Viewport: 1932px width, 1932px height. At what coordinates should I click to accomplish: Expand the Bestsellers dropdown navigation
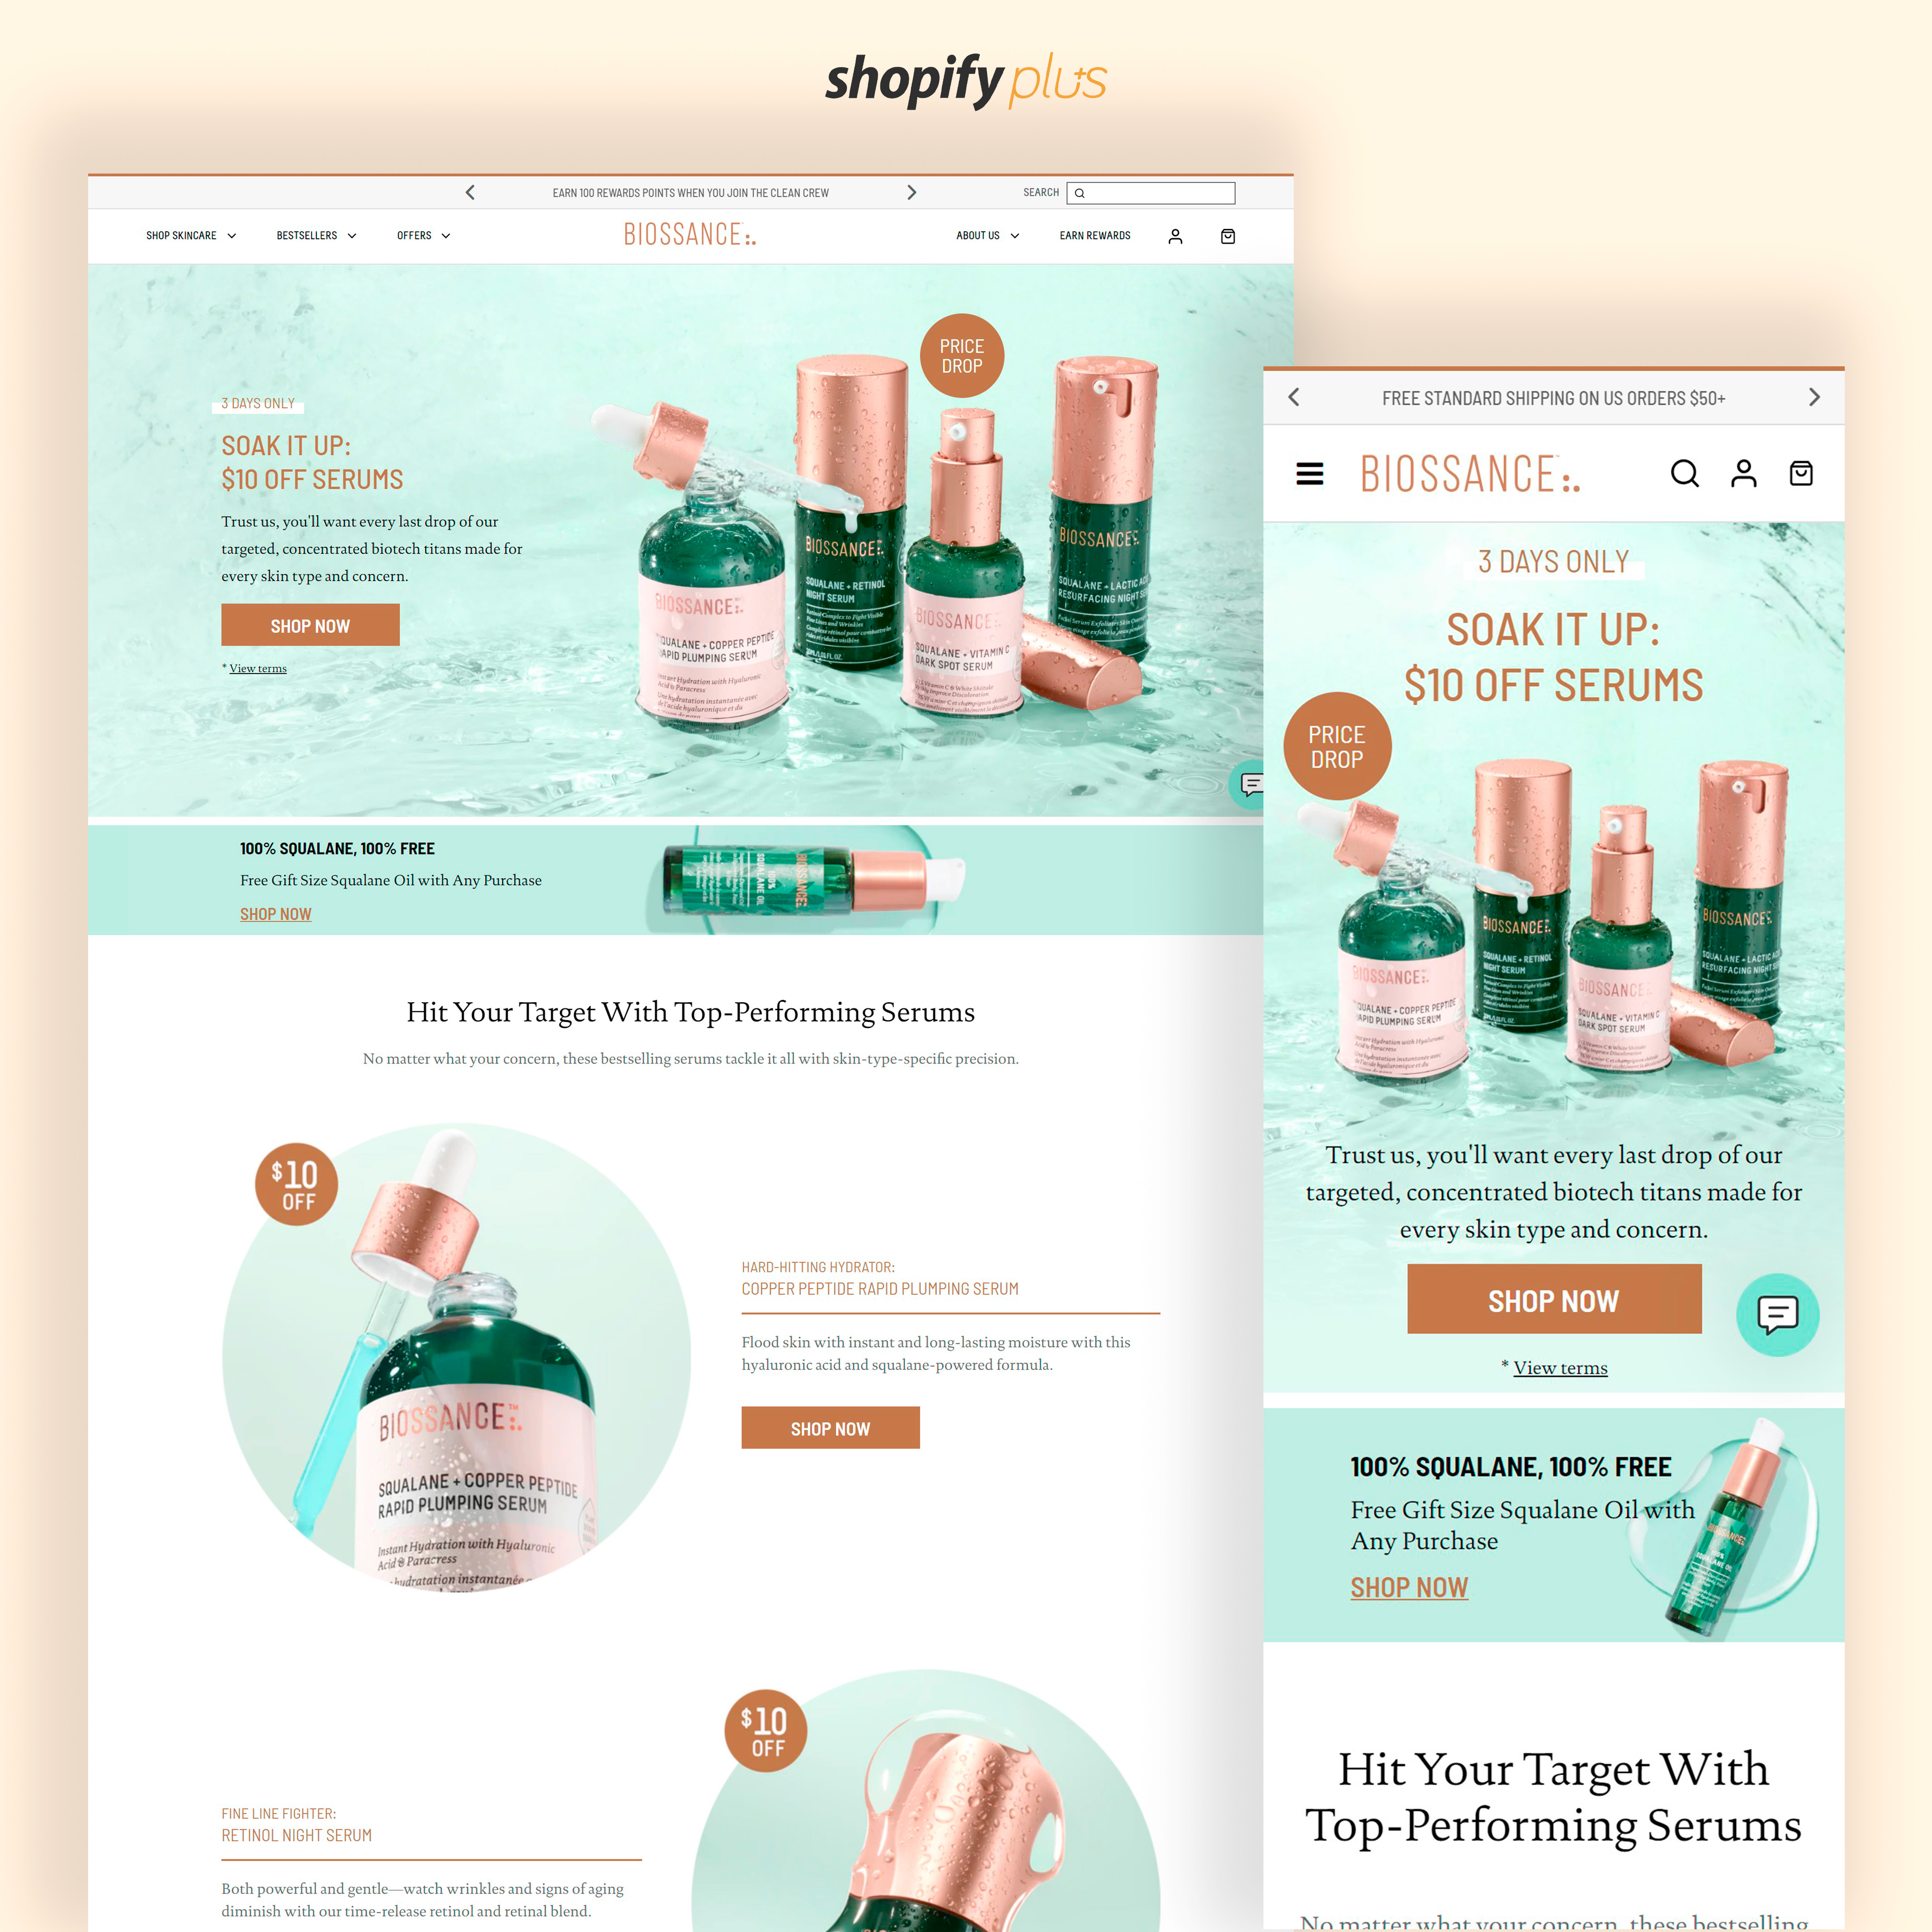click(315, 235)
